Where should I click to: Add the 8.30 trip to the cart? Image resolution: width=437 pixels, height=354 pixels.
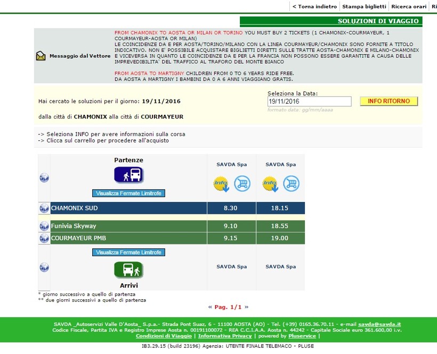tap(242, 183)
